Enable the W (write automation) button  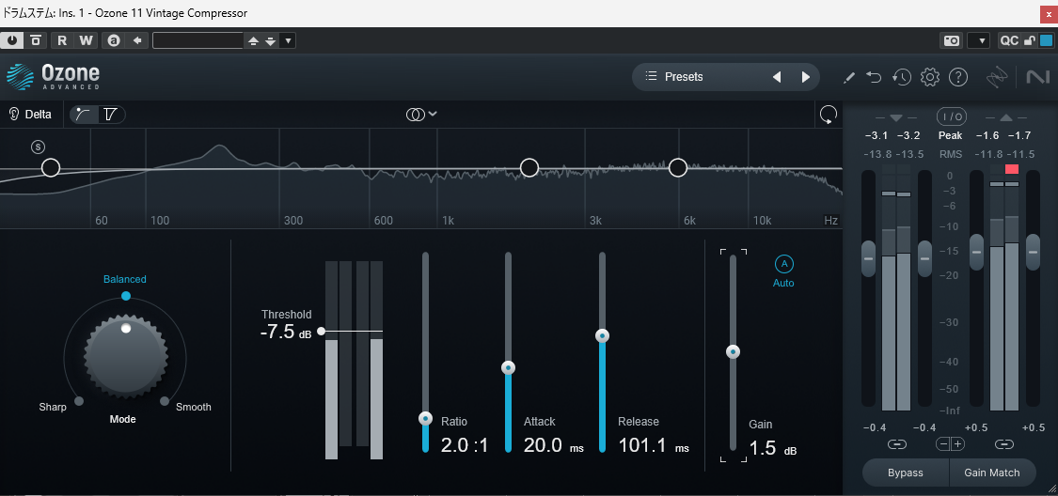click(x=87, y=40)
